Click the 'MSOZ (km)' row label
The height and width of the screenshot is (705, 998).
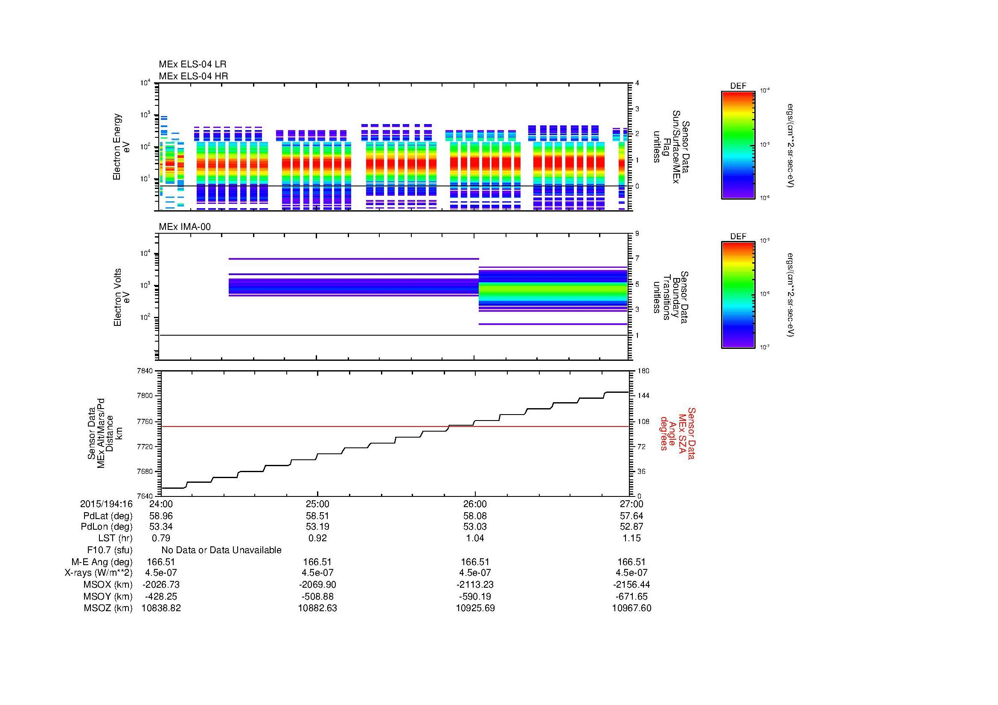[108, 608]
